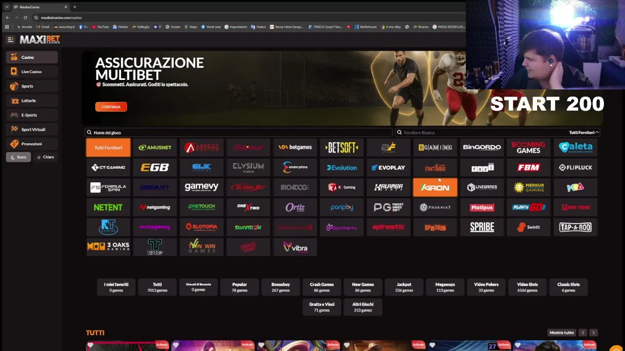This screenshot has width=625, height=351.
Task: Select the Tutti Fornitori provider tile
Action: pyautogui.click(x=108, y=148)
